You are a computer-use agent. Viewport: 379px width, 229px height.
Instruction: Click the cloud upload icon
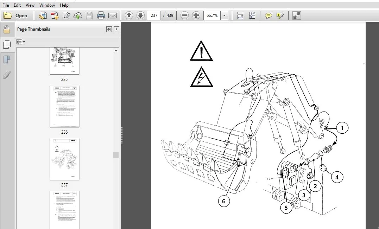click(x=78, y=15)
